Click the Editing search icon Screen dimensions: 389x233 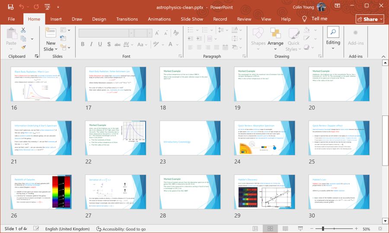point(333,32)
